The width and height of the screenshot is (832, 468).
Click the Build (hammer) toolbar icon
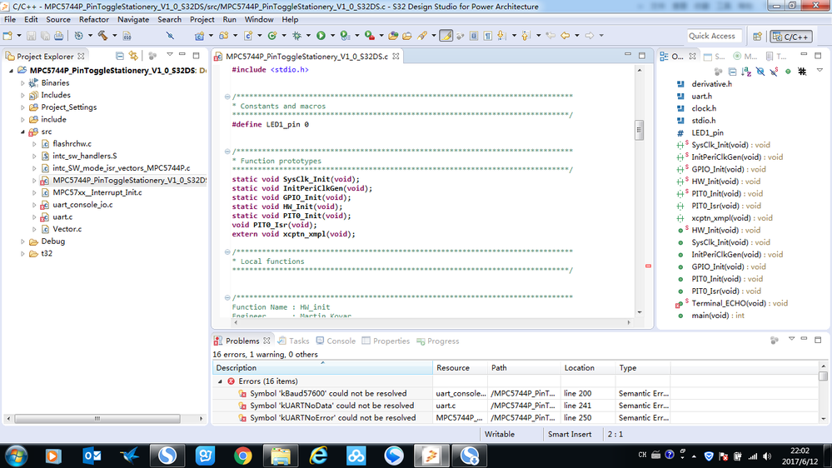click(103, 36)
